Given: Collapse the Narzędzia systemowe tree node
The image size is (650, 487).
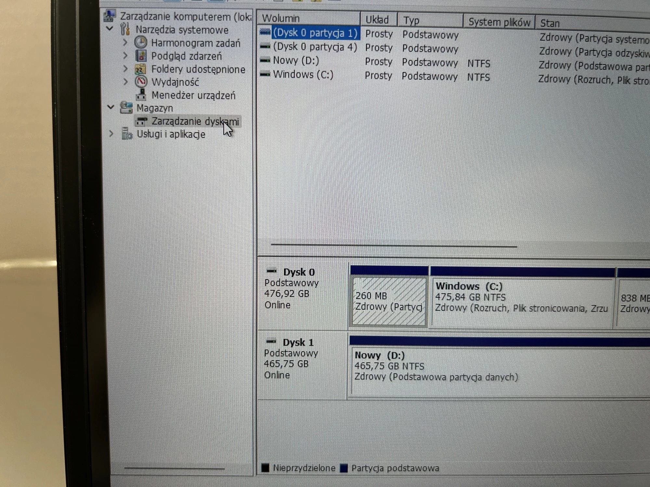Looking at the screenshot, I should (x=110, y=29).
